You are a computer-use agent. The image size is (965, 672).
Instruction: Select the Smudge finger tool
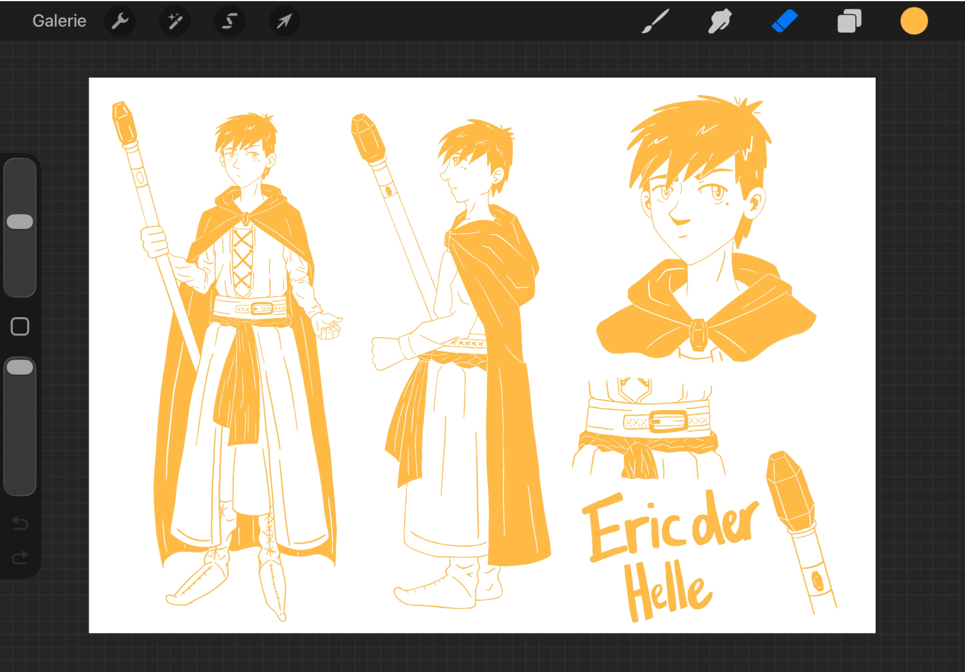720,21
